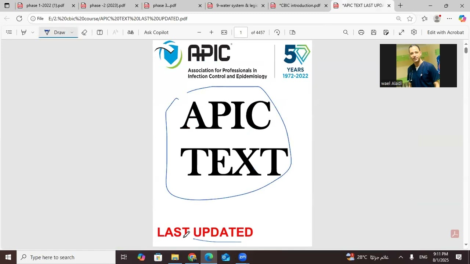Click Edit with Acrobat button
470x264 pixels.
click(445, 32)
